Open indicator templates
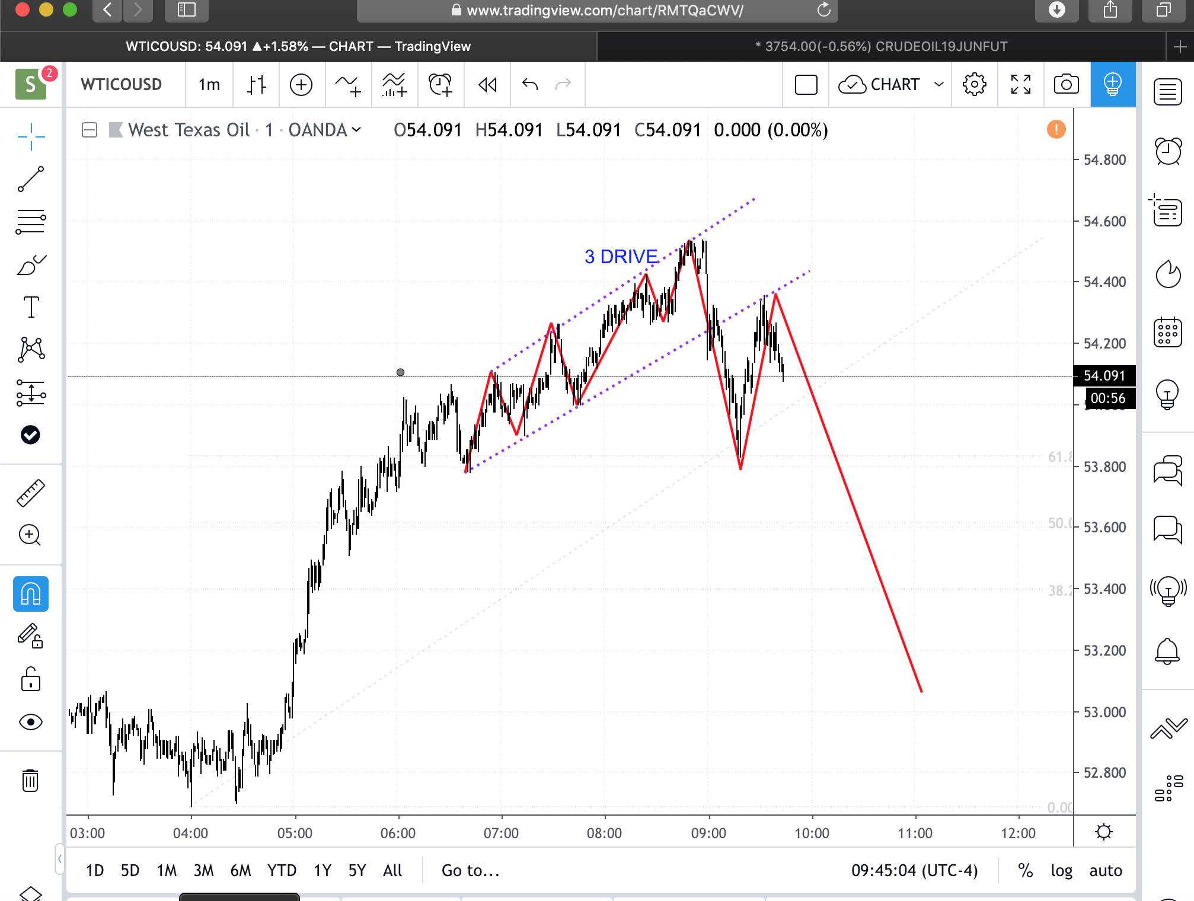This screenshot has width=1194, height=901. click(394, 85)
